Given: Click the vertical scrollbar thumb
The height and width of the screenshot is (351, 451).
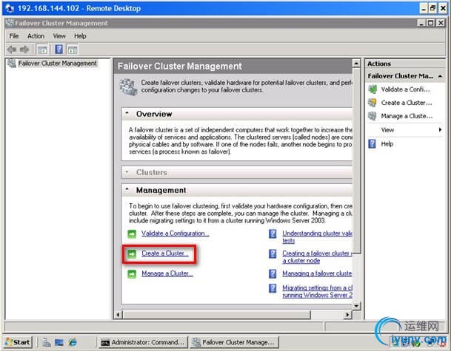Looking at the screenshot, I should (356, 160).
